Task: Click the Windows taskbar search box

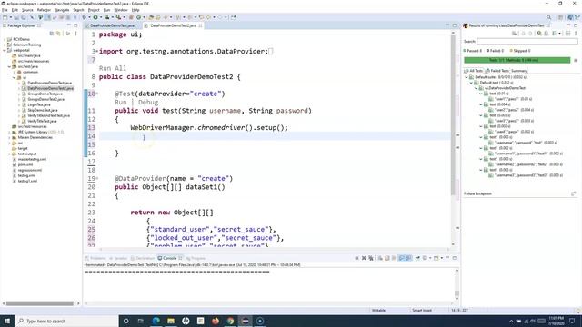Action: [66, 321]
